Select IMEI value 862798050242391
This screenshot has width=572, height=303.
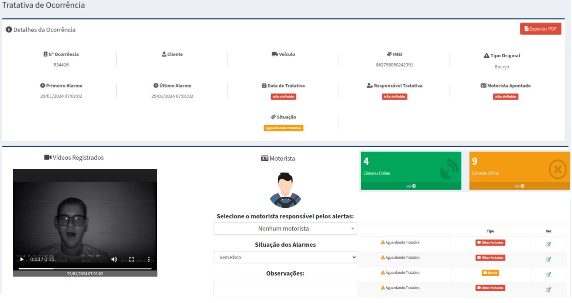pyautogui.click(x=394, y=65)
